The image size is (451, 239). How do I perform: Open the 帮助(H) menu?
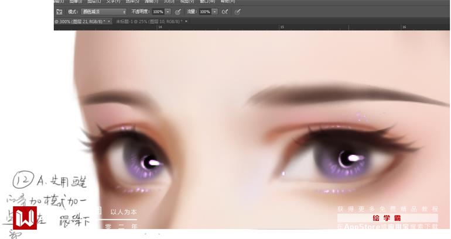point(228,1)
